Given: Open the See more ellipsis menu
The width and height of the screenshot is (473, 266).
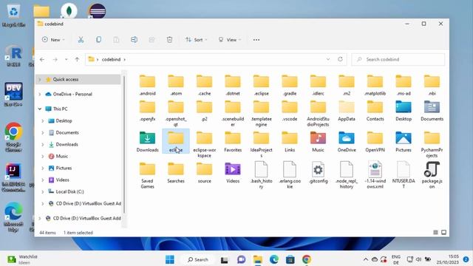Looking at the screenshot, I should click(256, 40).
